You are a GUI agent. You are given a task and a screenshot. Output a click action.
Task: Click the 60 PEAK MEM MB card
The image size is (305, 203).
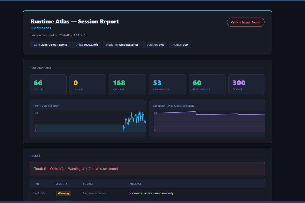pyautogui.click(x=207, y=84)
